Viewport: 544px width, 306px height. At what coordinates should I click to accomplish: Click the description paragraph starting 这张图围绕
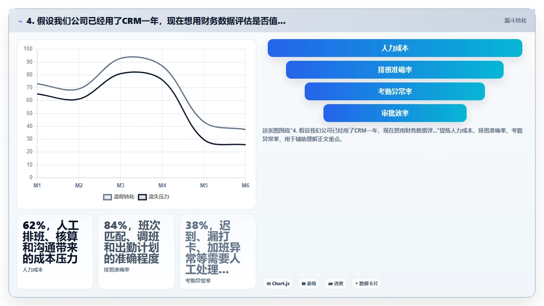[x=392, y=135]
